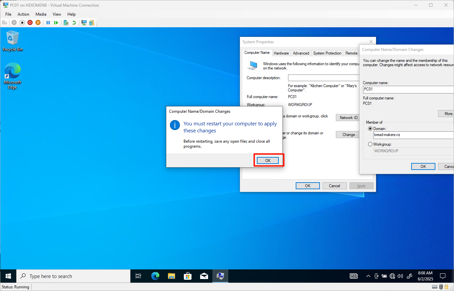Click the mouse status icon in status bar

pos(441,287)
